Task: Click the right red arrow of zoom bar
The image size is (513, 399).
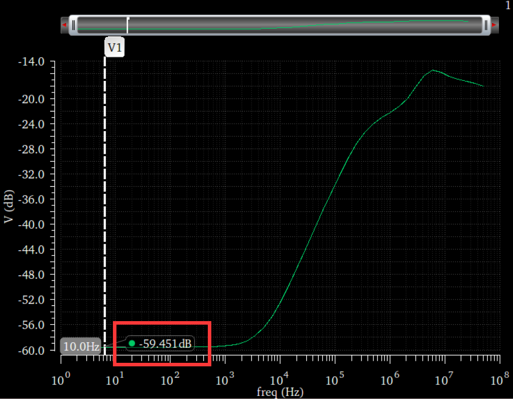Action: pos(494,25)
